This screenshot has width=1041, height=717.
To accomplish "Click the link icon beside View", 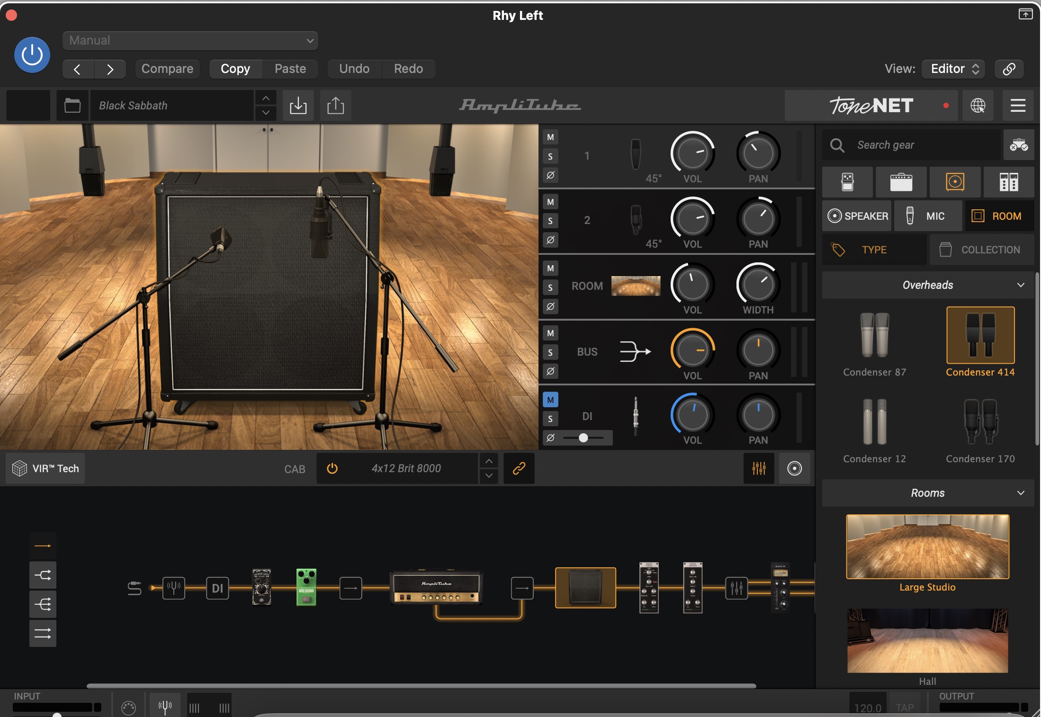I will 1009,69.
